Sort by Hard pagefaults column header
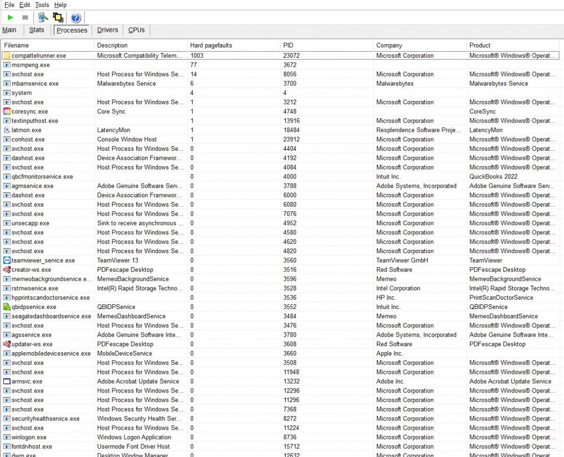564x457 pixels. coord(233,45)
